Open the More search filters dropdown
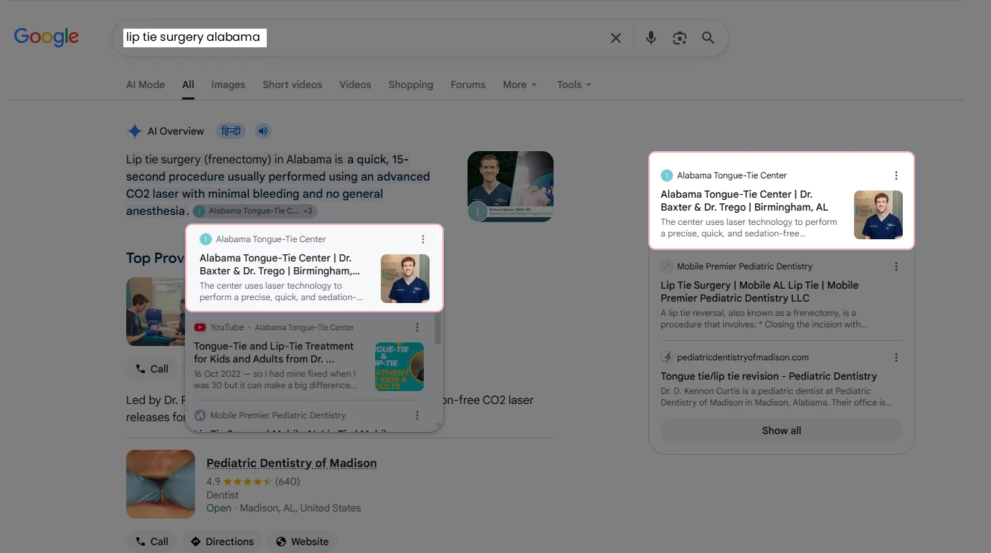The height and width of the screenshot is (553, 991). pyautogui.click(x=520, y=85)
